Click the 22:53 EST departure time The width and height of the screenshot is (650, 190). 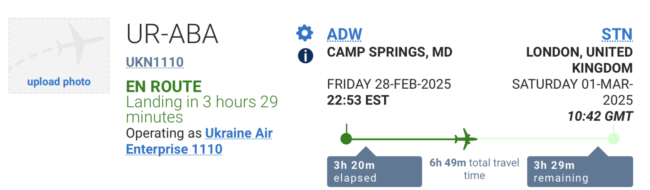[358, 100]
